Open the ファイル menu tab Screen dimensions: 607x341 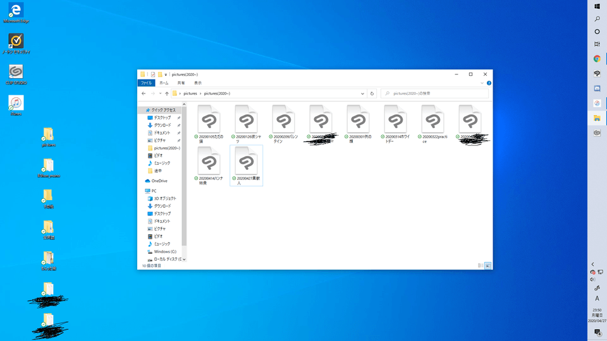(146, 83)
